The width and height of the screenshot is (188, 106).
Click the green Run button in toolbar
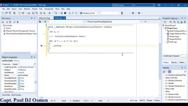tap(50, 13)
